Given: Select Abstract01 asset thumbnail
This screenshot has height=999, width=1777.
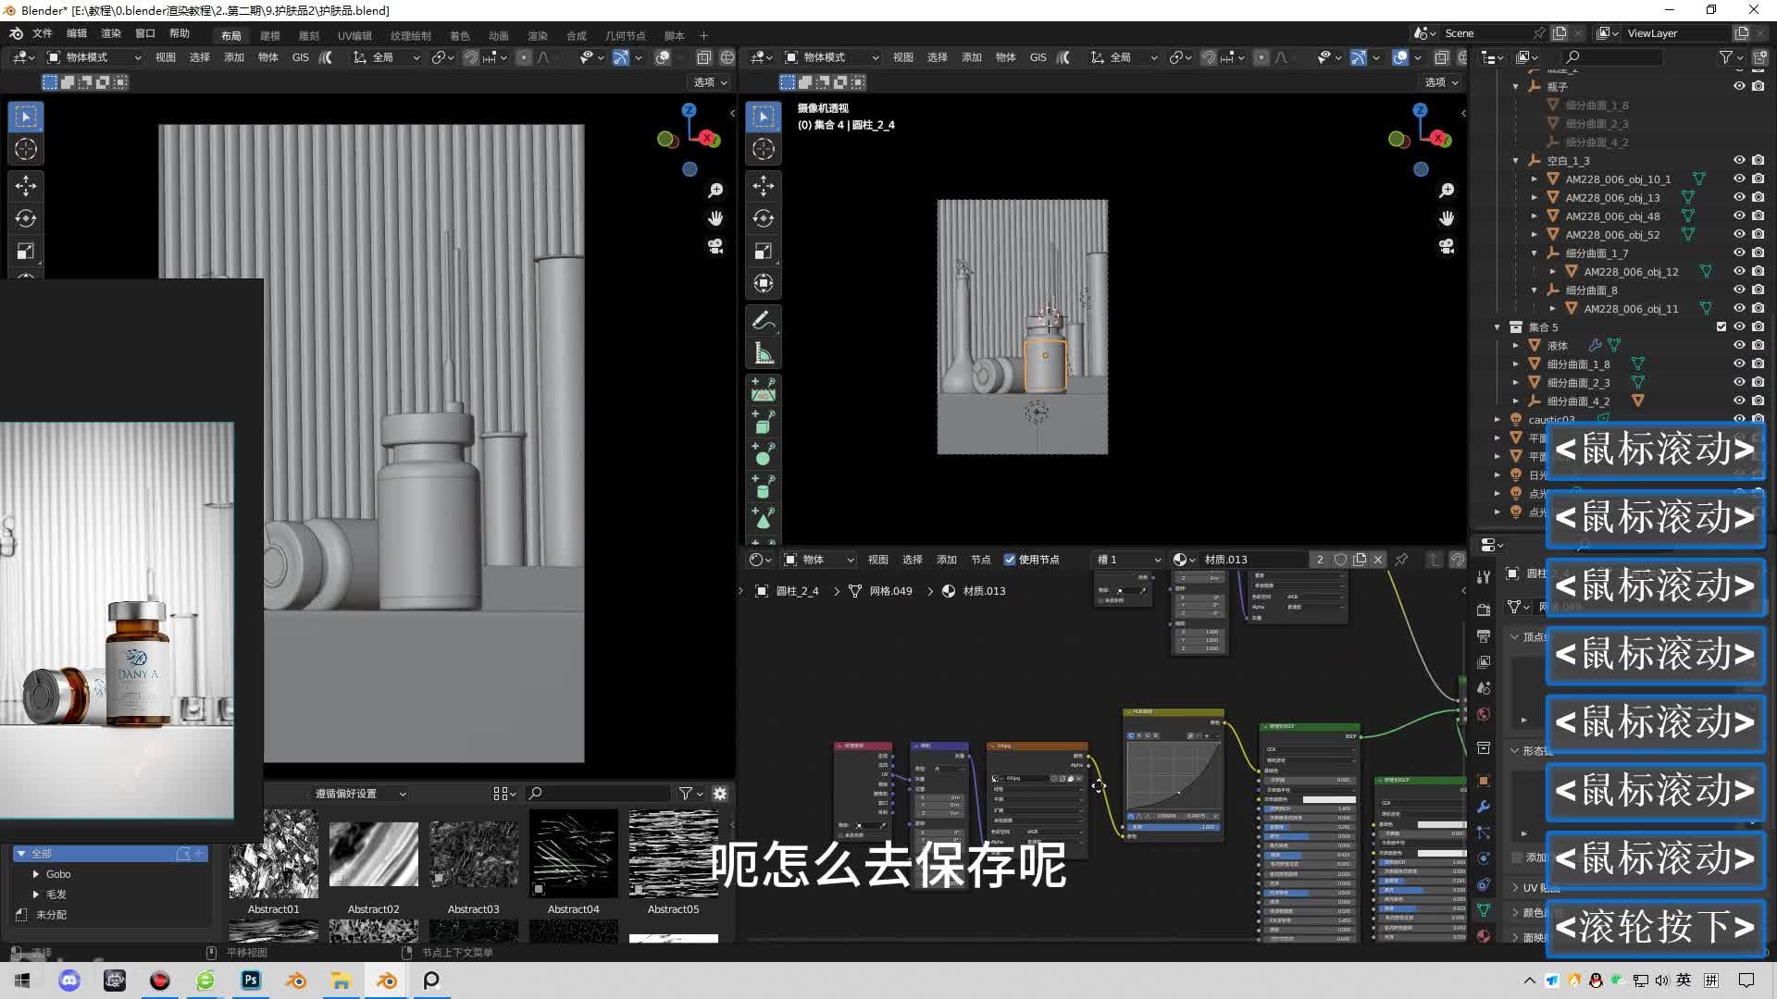Looking at the screenshot, I should pyautogui.click(x=274, y=854).
